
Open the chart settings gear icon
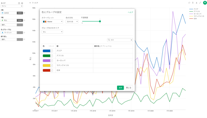click(22, 3)
